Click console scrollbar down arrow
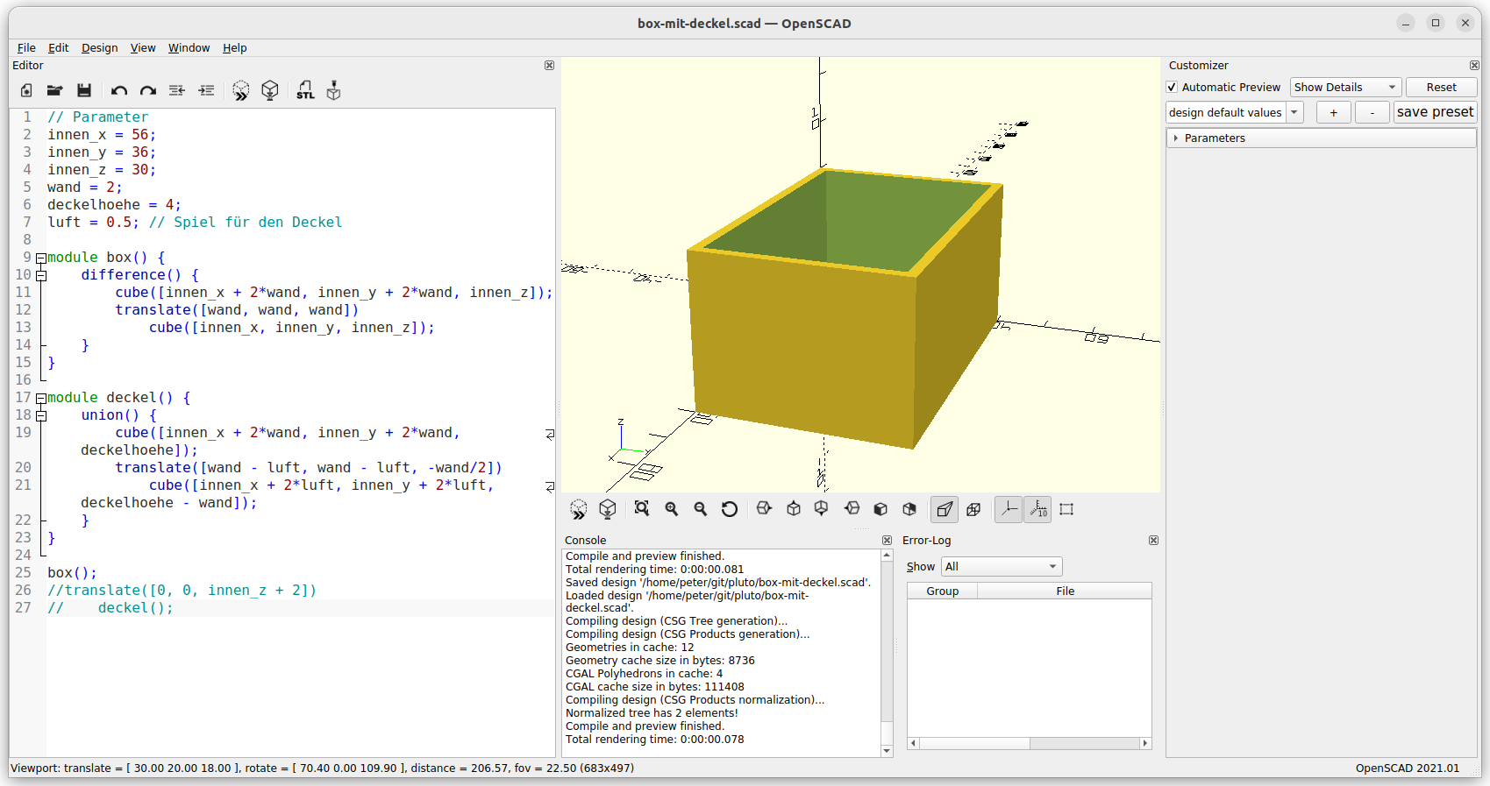The height and width of the screenshot is (786, 1490). point(887,751)
